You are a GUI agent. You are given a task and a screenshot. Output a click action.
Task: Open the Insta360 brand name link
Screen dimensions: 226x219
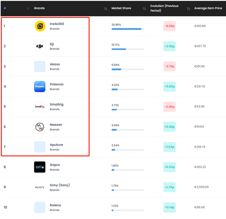click(x=57, y=24)
